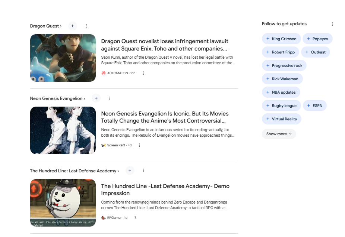Image resolution: width=345 pixels, height=237 pixels.
Task: Open the AUTOMATON article's three-dot menu
Action: click(143, 73)
